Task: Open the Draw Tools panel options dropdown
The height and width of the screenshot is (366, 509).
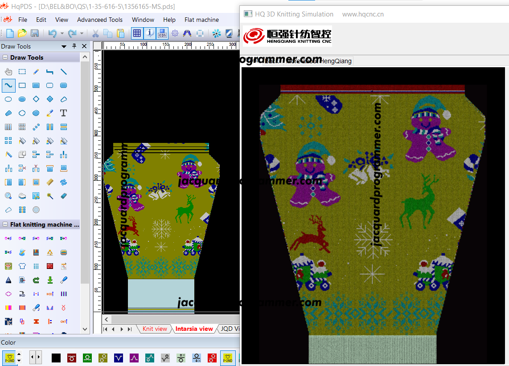Action: pos(64,46)
